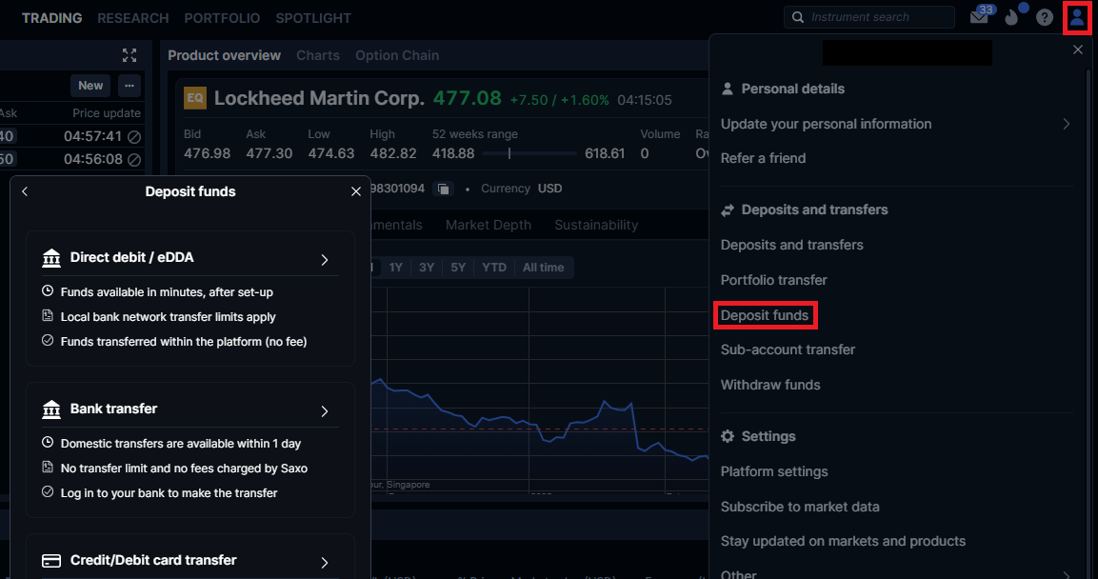The image size is (1098, 579).
Task: Click the 04:56:08 row status icon
Action: tap(134, 160)
